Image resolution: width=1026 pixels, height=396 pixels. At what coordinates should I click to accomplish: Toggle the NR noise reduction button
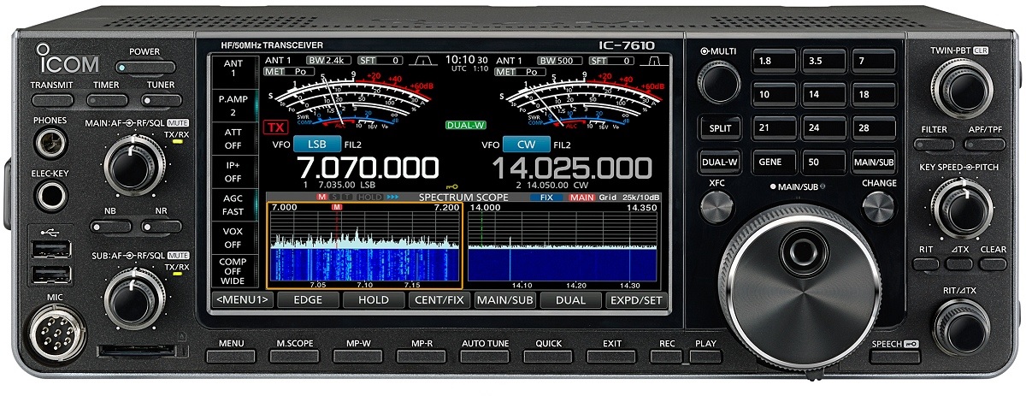162,227
